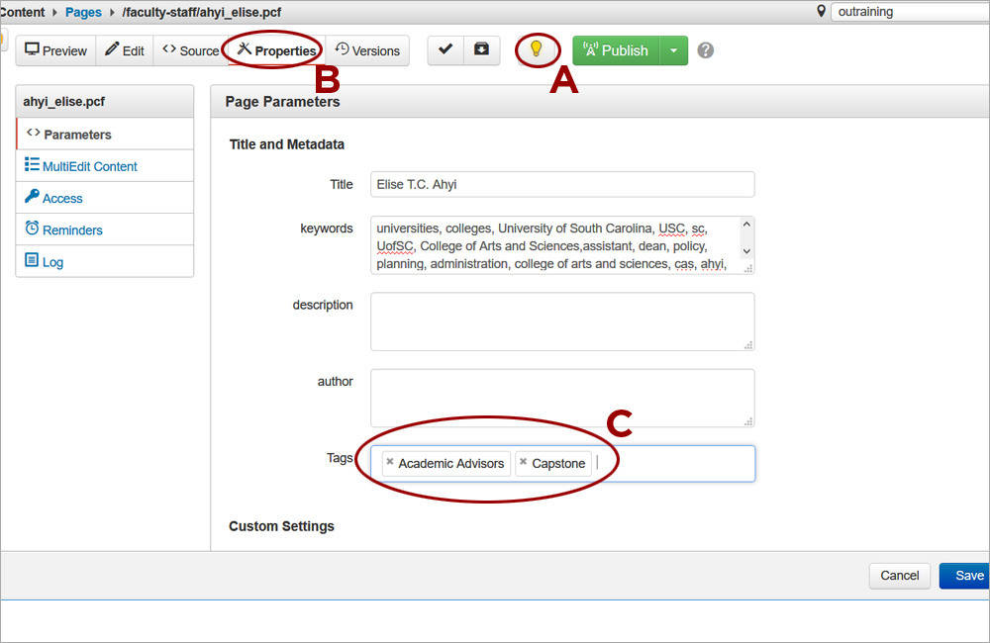The width and height of the screenshot is (990, 643).
Task: Open Content breadcrumb item
Action: pos(22,12)
